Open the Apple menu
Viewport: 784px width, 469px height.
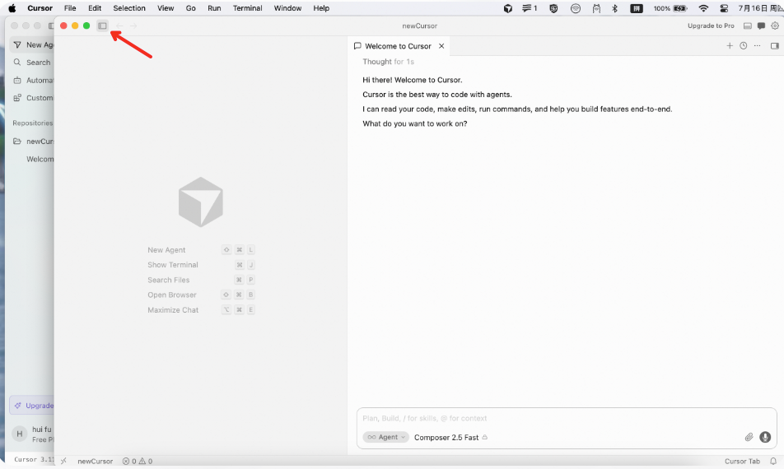12,8
